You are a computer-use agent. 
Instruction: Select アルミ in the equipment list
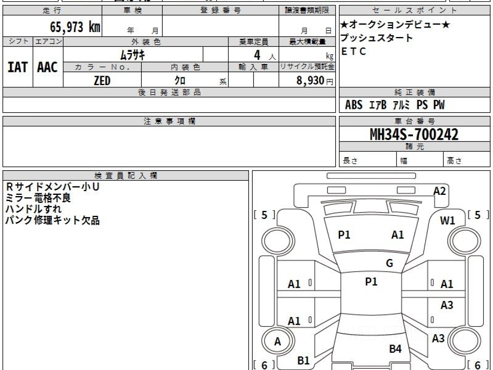(401, 105)
